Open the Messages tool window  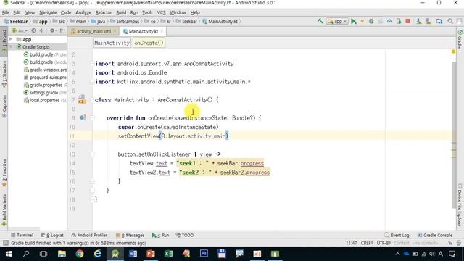130,235
